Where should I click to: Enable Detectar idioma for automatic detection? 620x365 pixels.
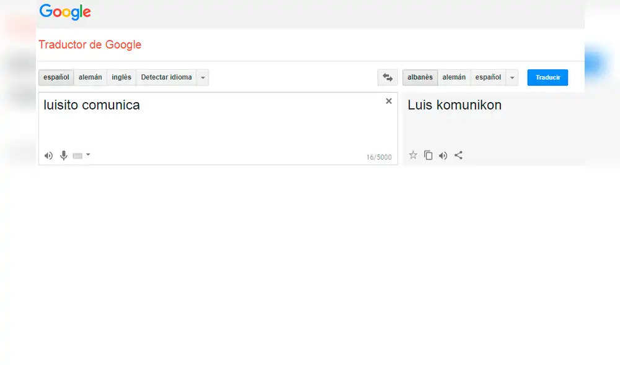point(165,77)
